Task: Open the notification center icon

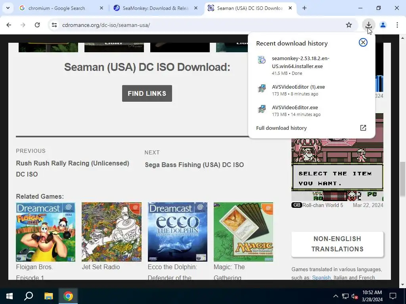Action: (x=393, y=296)
